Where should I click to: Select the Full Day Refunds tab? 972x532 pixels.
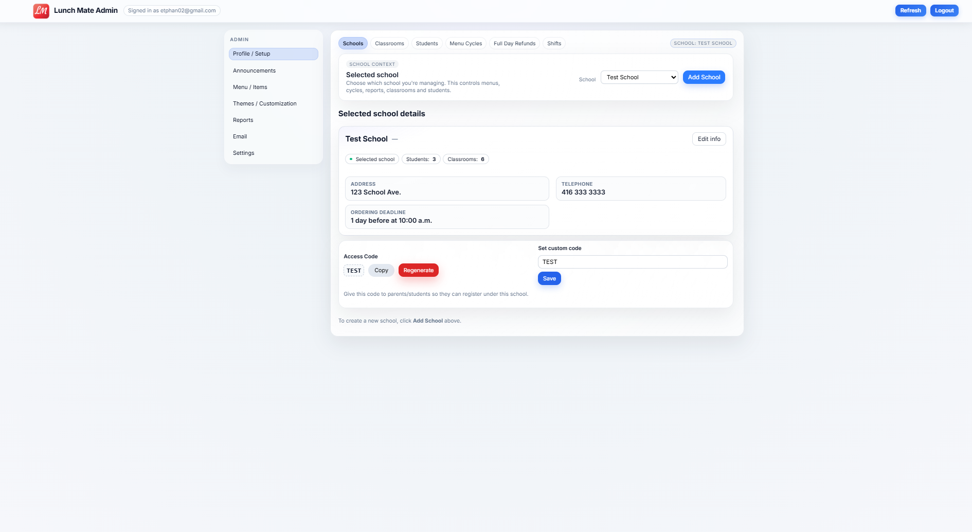click(x=514, y=44)
